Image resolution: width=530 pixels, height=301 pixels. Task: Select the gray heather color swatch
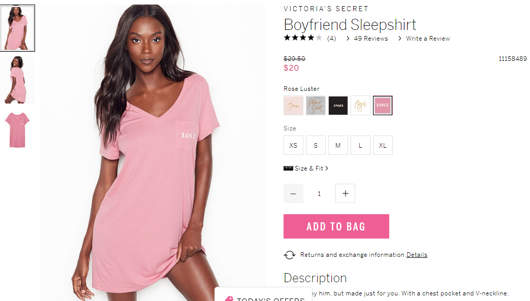316,106
